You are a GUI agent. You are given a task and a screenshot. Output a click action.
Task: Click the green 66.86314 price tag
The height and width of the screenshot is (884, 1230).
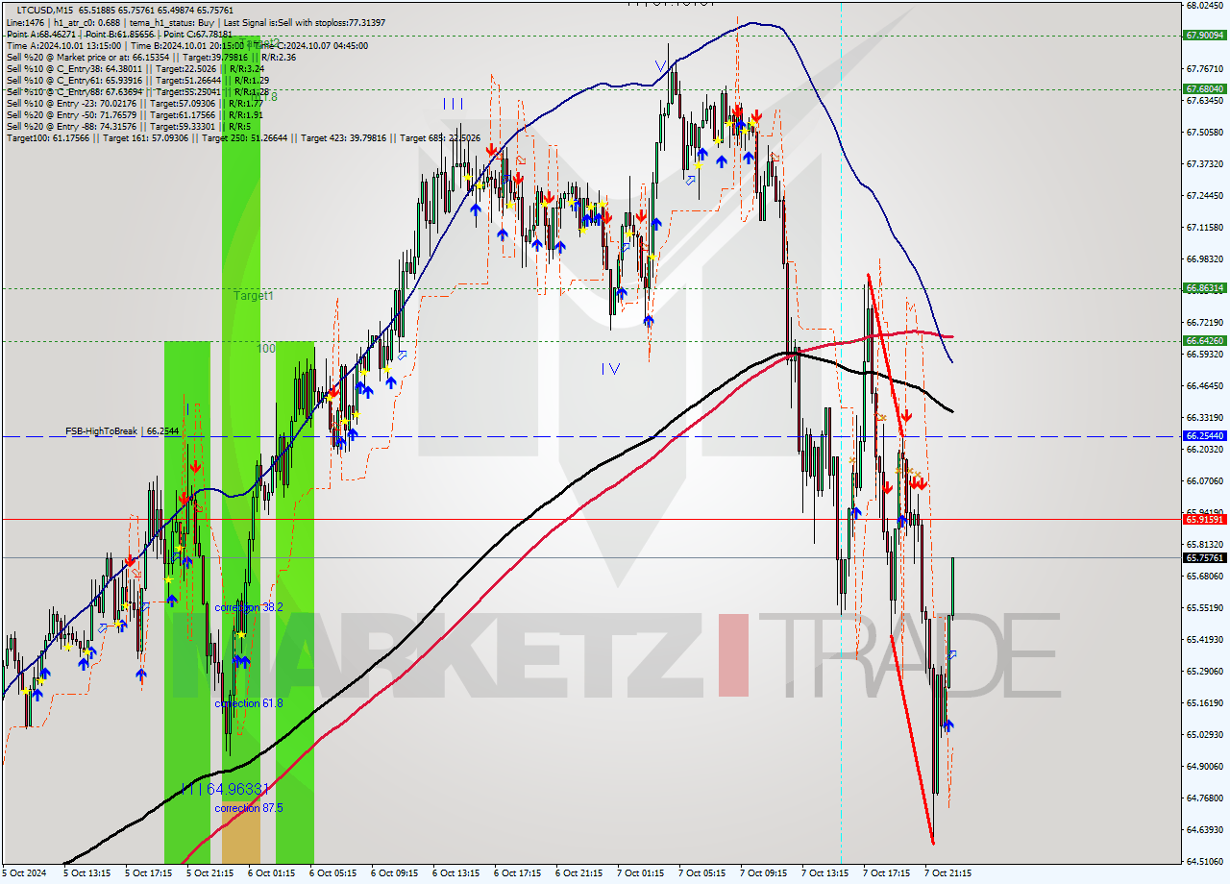pyautogui.click(x=1205, y=288)
